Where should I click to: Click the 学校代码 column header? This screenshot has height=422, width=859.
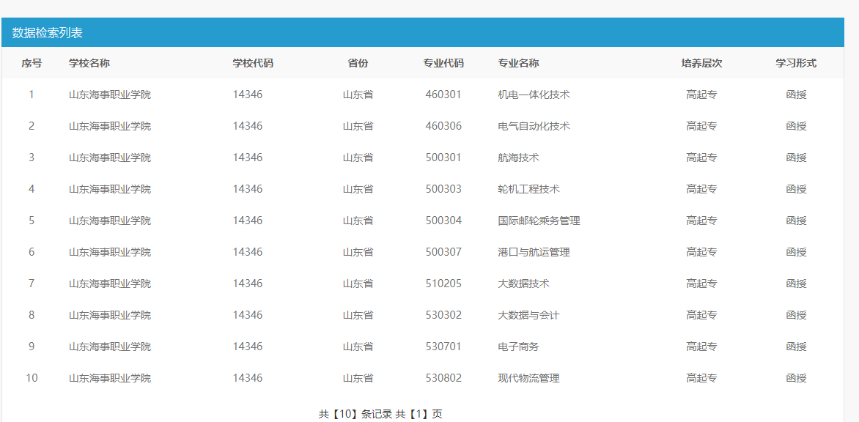[253, 63]
